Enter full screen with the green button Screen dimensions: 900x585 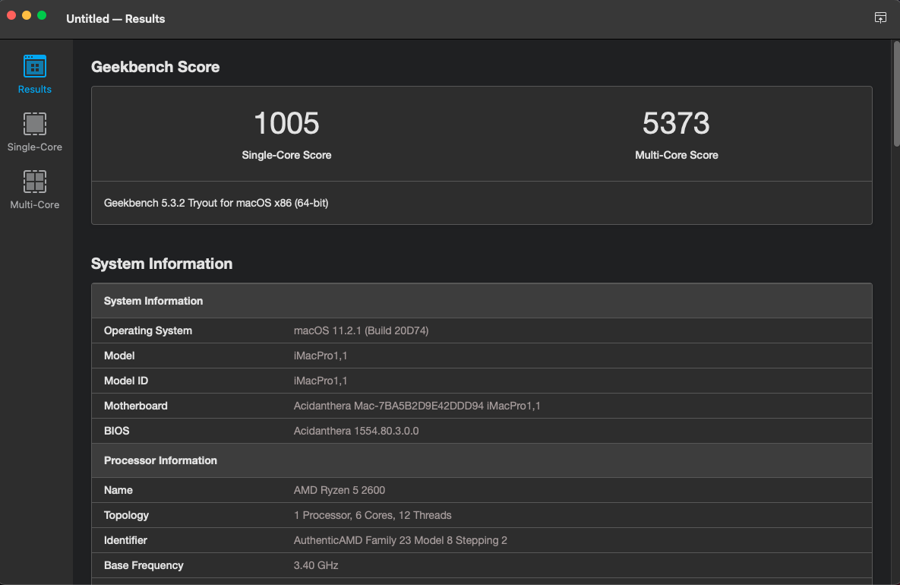point(42,15)
